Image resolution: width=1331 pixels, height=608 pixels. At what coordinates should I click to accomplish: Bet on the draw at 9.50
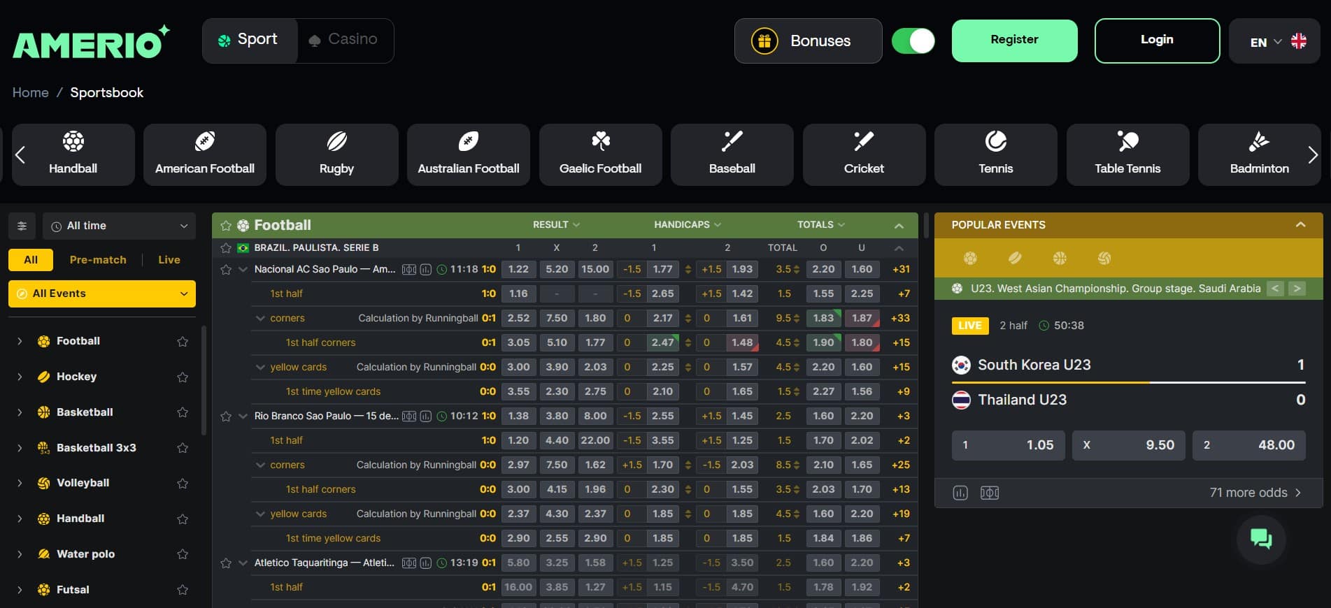tap(1128, 445)
